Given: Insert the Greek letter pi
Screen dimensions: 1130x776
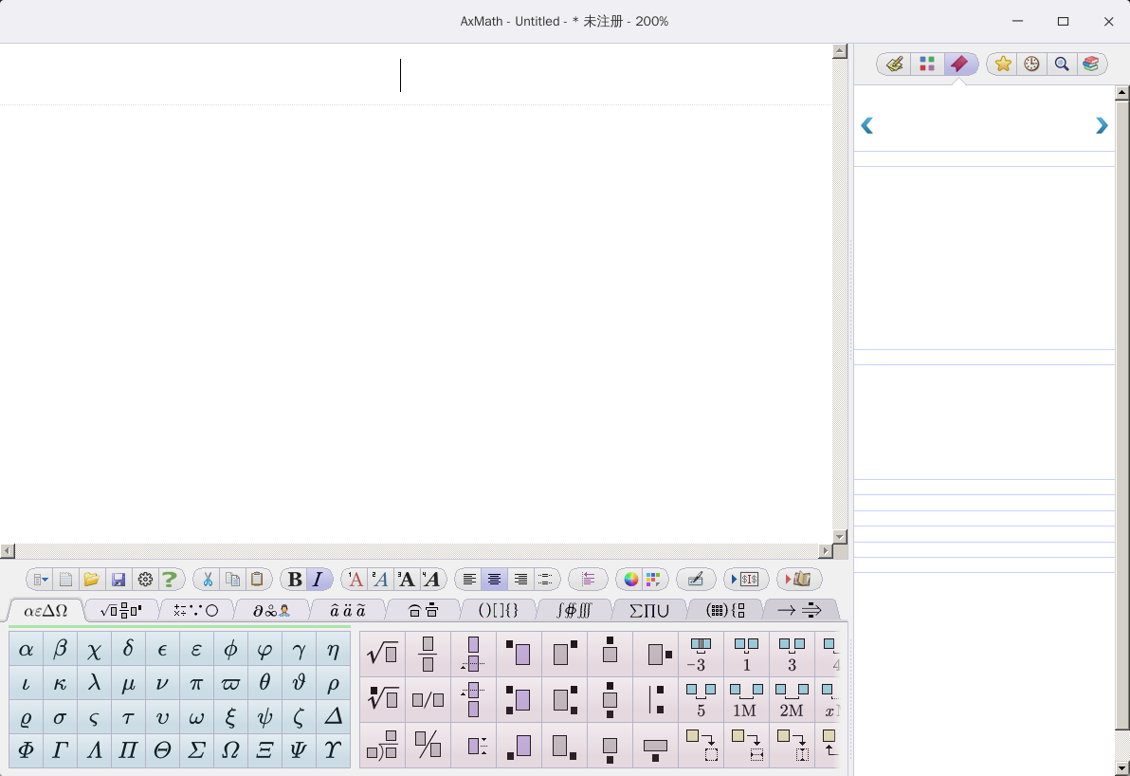Looking at the screenshot, I should [x=196, y=683].
